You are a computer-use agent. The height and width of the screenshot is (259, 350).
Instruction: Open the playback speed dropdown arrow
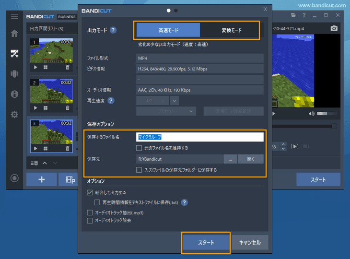(x=175, y=101)
